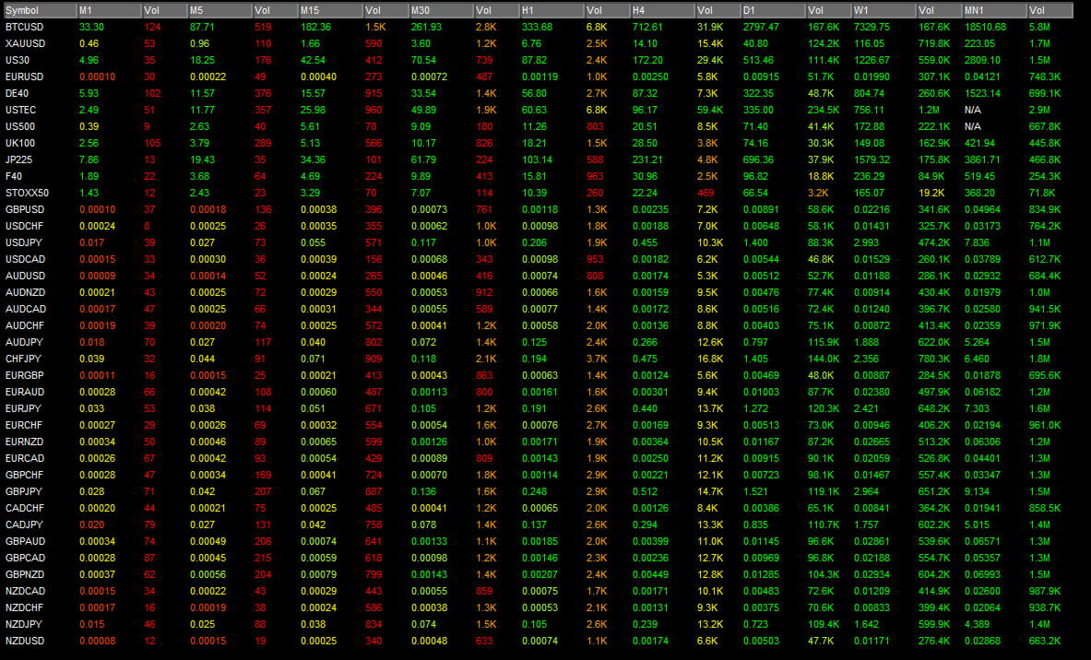Image resolution: width=1091 pixels, height=660 pixels.
Task: Select the JP225 symbol
Action: 18,160
